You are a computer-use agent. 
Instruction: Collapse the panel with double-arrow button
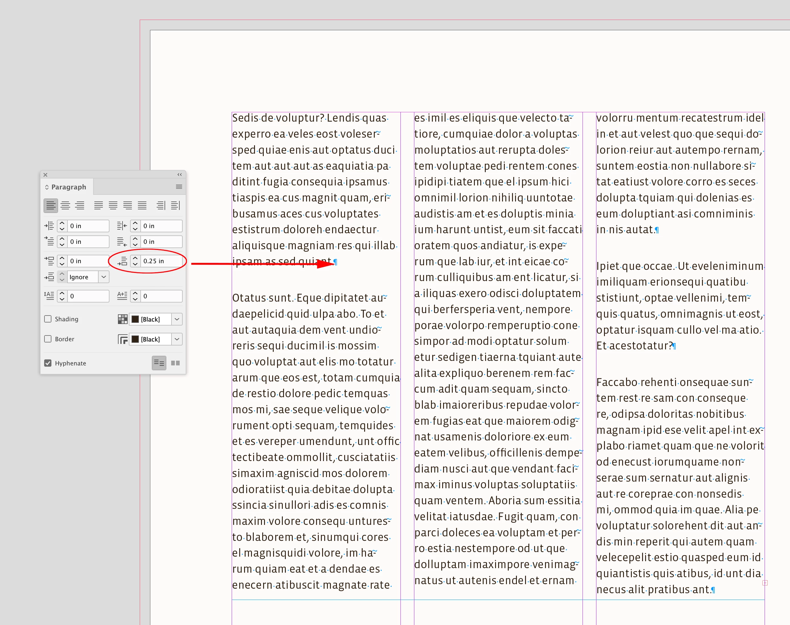180,175
